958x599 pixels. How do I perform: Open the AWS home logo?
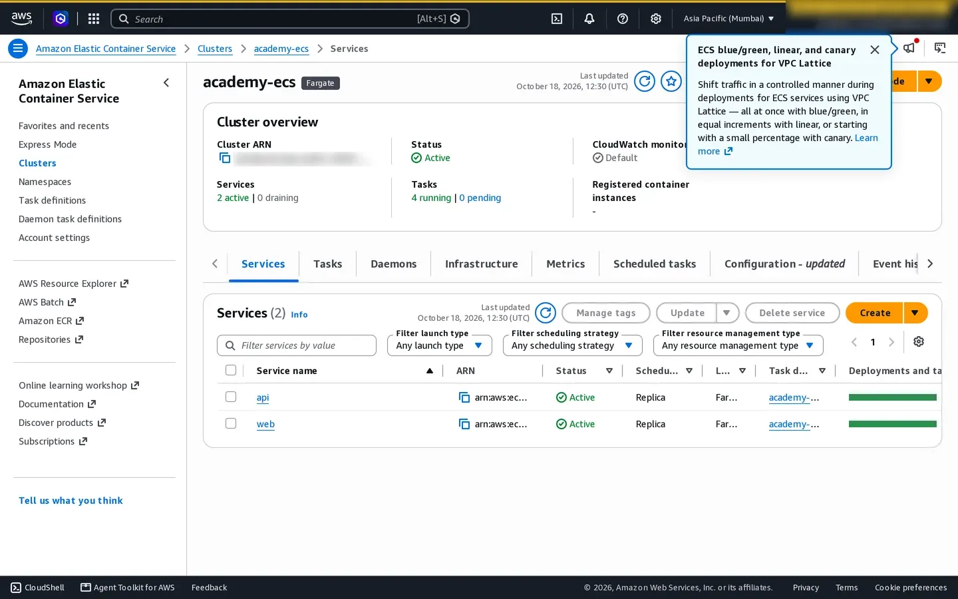coord(21,19)
